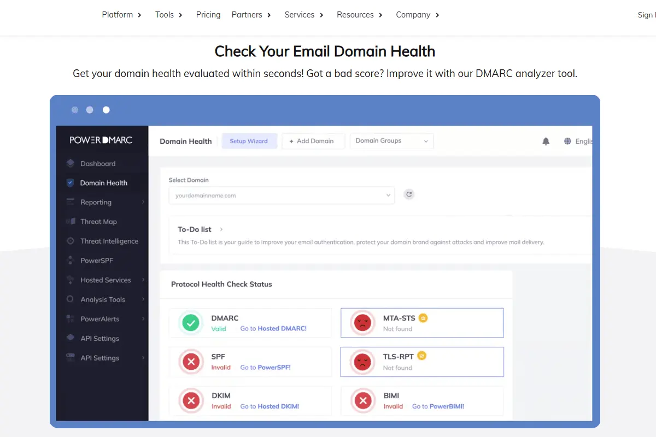Expand the Analysis Tools submenu arrow

coord(143,299)
